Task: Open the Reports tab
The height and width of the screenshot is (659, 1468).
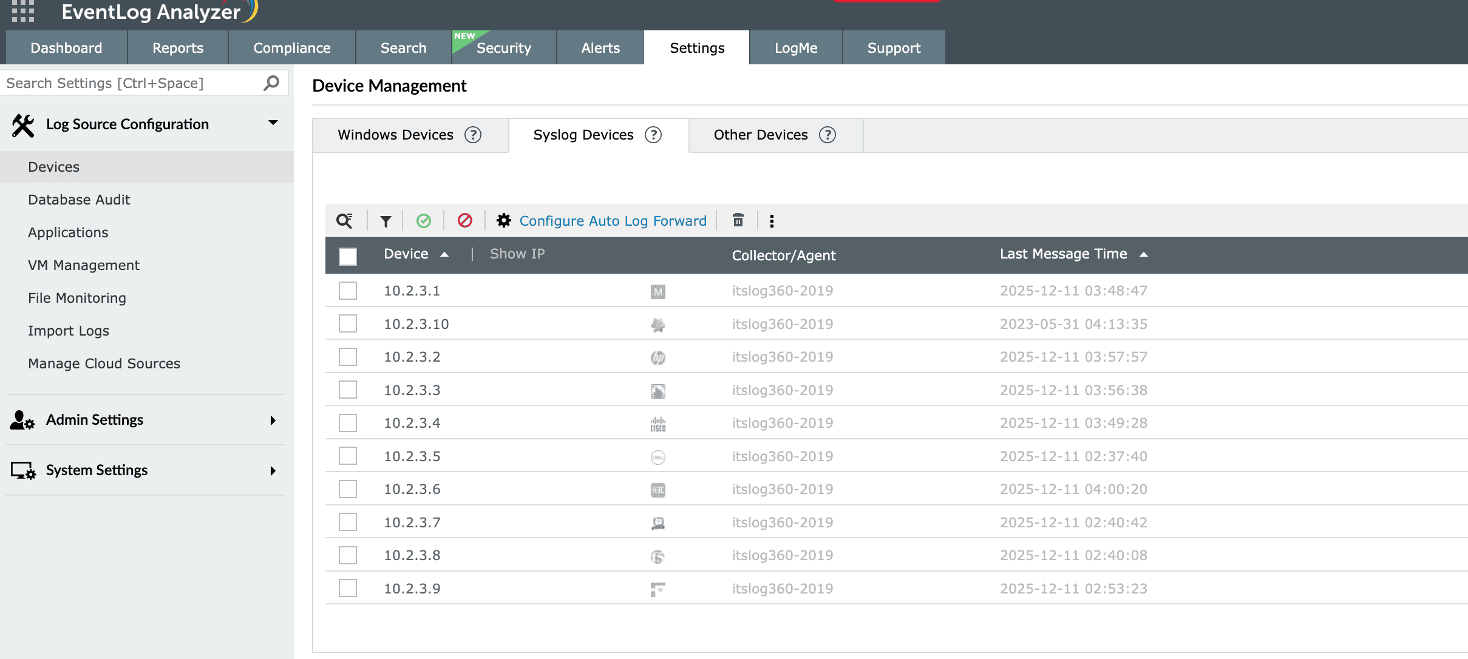Action: pyautogui.click(x=178, y=47)
